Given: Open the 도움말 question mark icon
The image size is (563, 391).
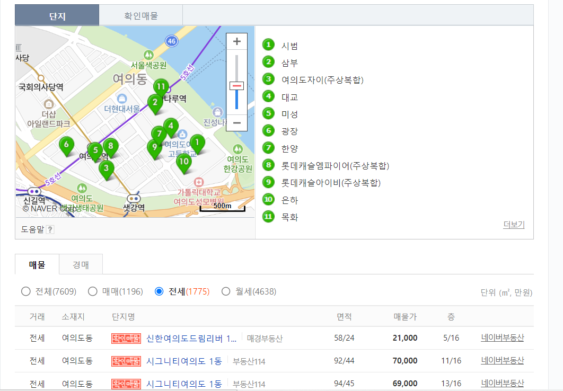Looking at the screenshot, I should [x=50, y=229].
